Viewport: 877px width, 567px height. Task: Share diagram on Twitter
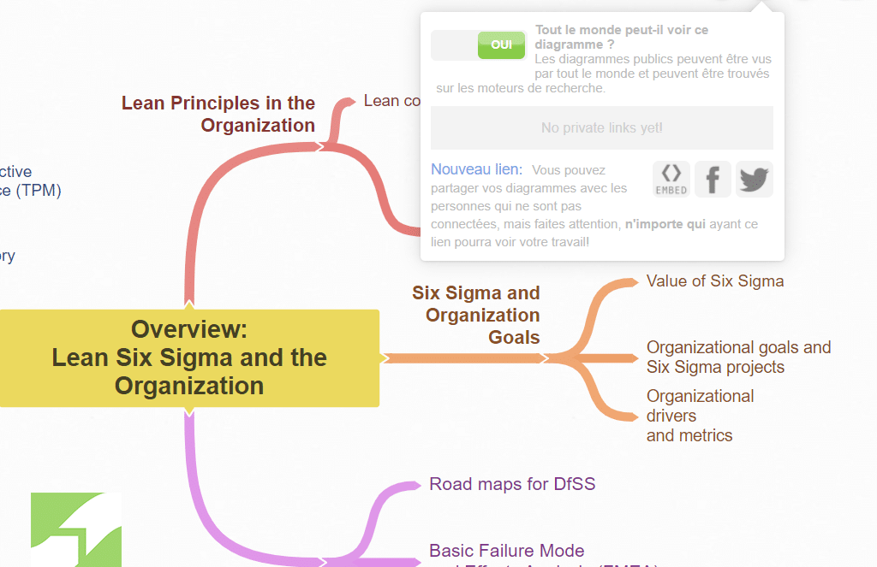click(x=754, y=179)
